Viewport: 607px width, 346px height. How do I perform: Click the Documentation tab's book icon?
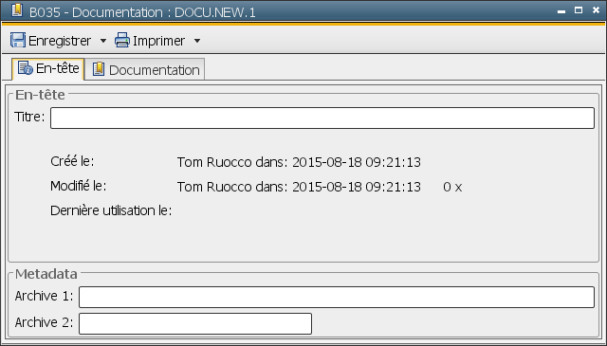pyautogui.click(x=99, y=69)
